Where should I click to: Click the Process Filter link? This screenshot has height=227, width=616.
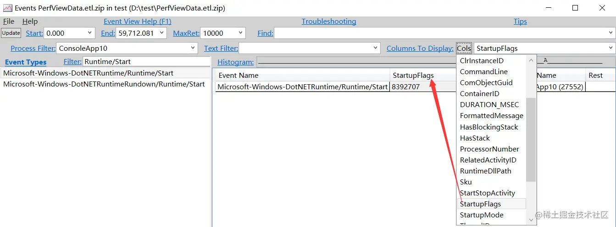tap(33, 48)
